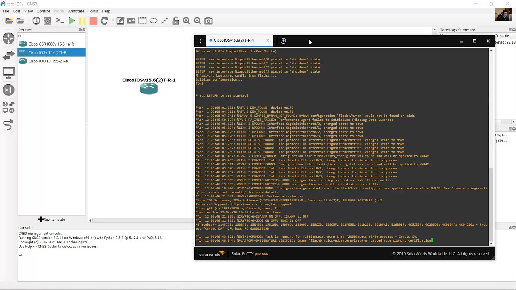
Task: Click canvas horizontal scrollbar left arrow
Action: coord(90,220)
